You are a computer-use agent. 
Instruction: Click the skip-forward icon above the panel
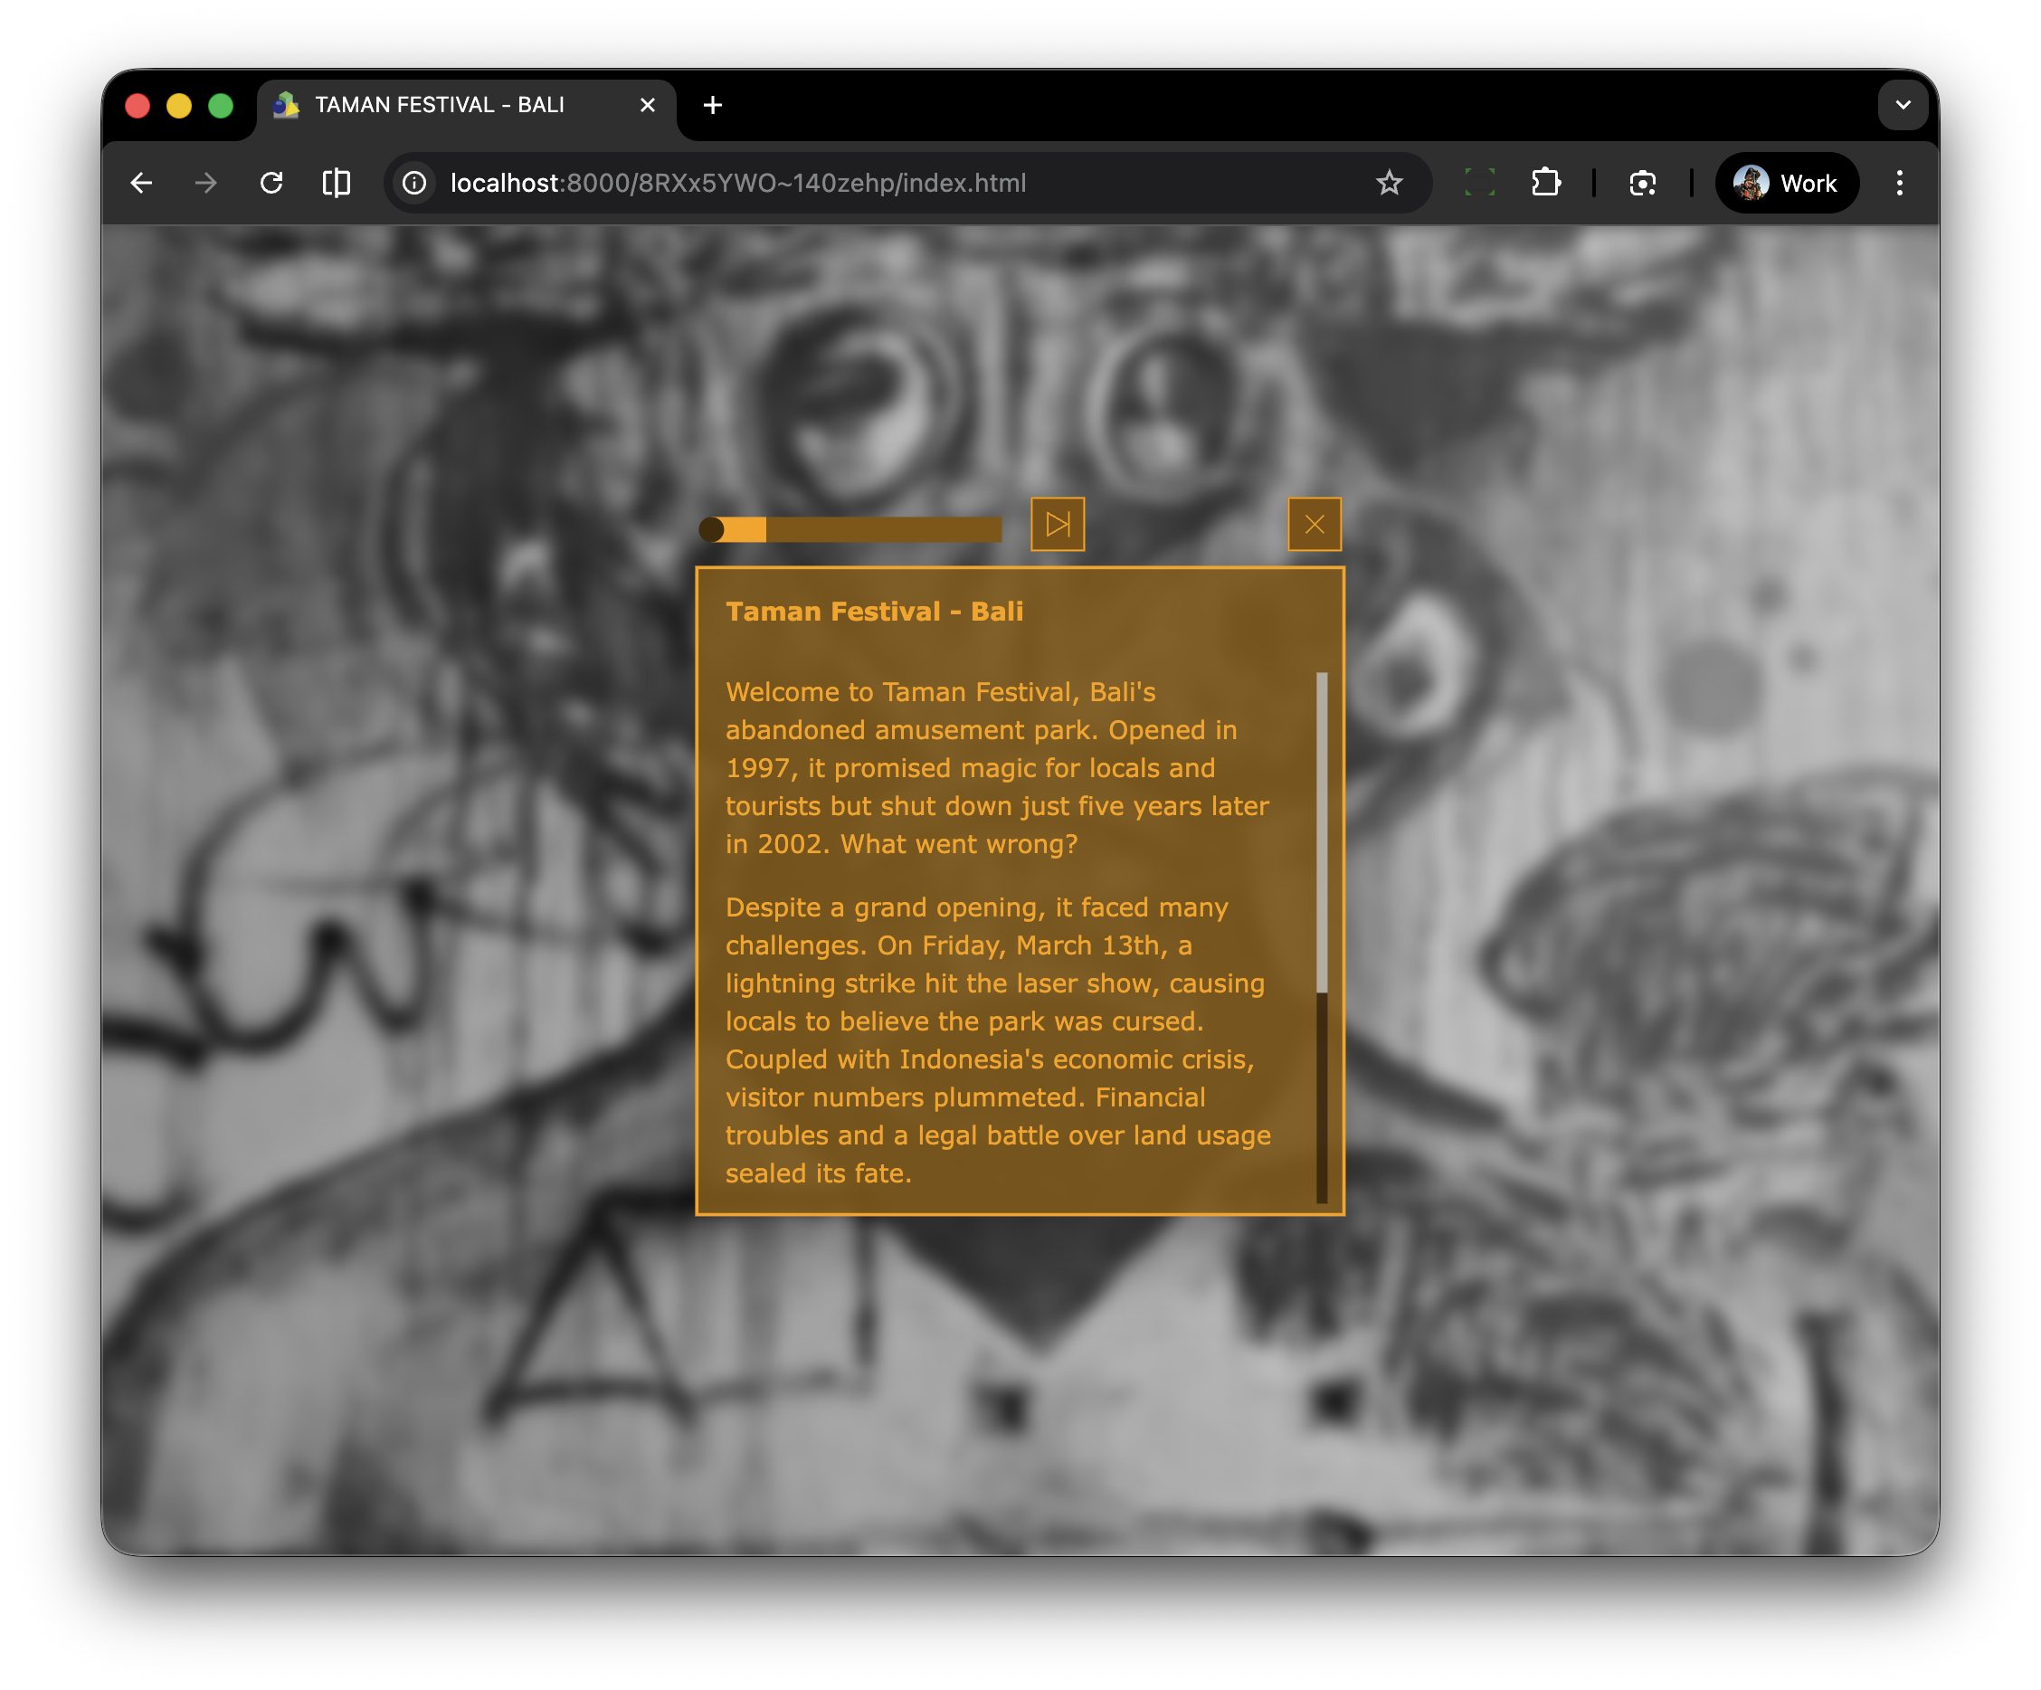click(1058, 525)
